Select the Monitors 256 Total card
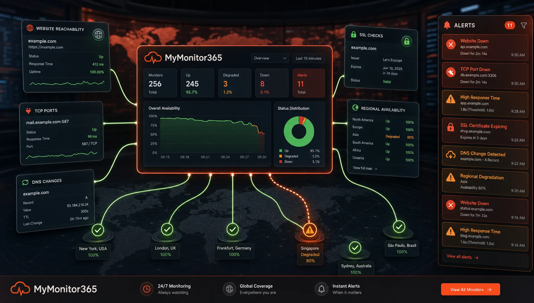The width and height of the screenshot is (534, 303). tap(160, 83)
